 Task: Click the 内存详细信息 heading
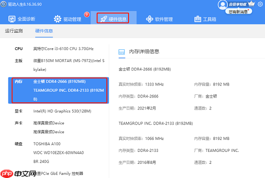(x=144, y=51)
